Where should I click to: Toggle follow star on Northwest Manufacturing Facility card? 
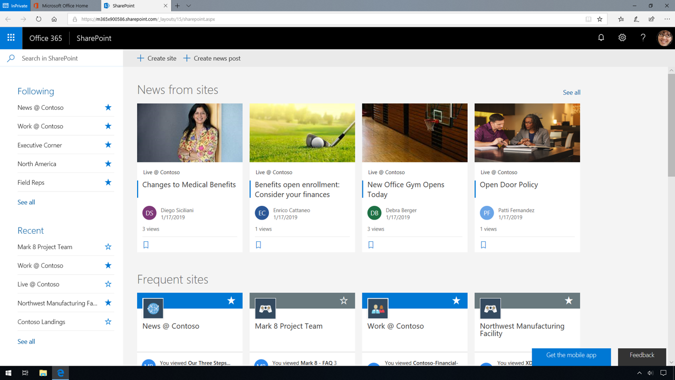[568, 301]
